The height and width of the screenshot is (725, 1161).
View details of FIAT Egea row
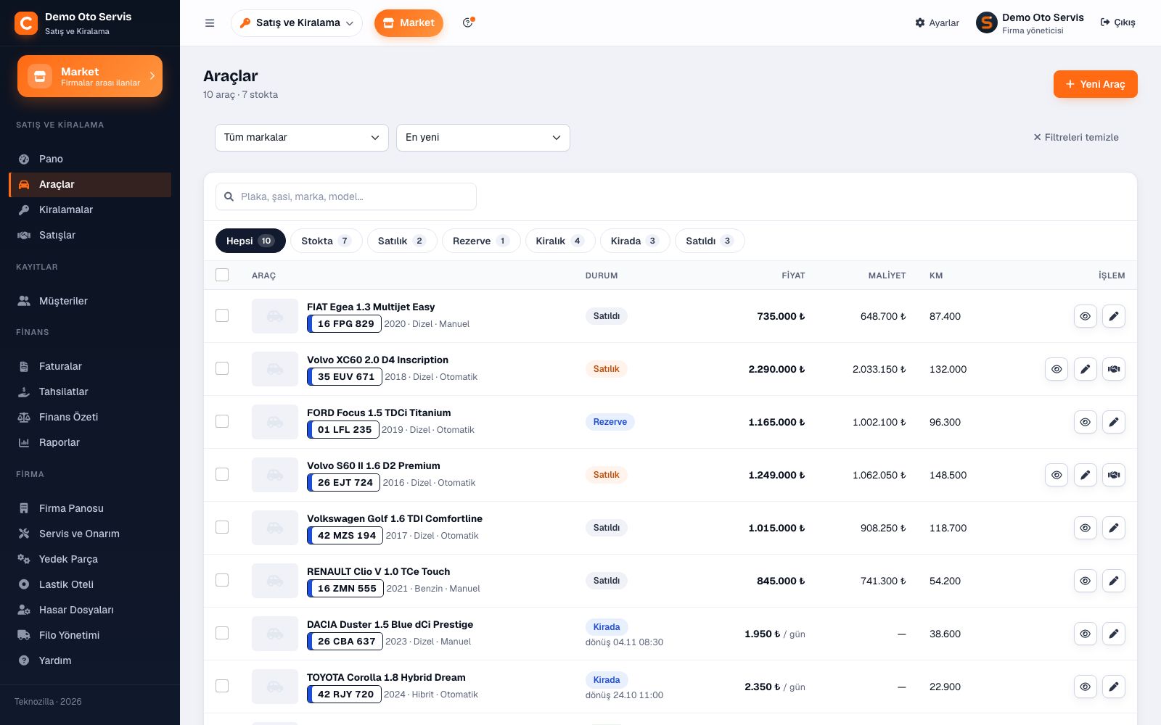pyautogui.click(x=1085, y=316)
